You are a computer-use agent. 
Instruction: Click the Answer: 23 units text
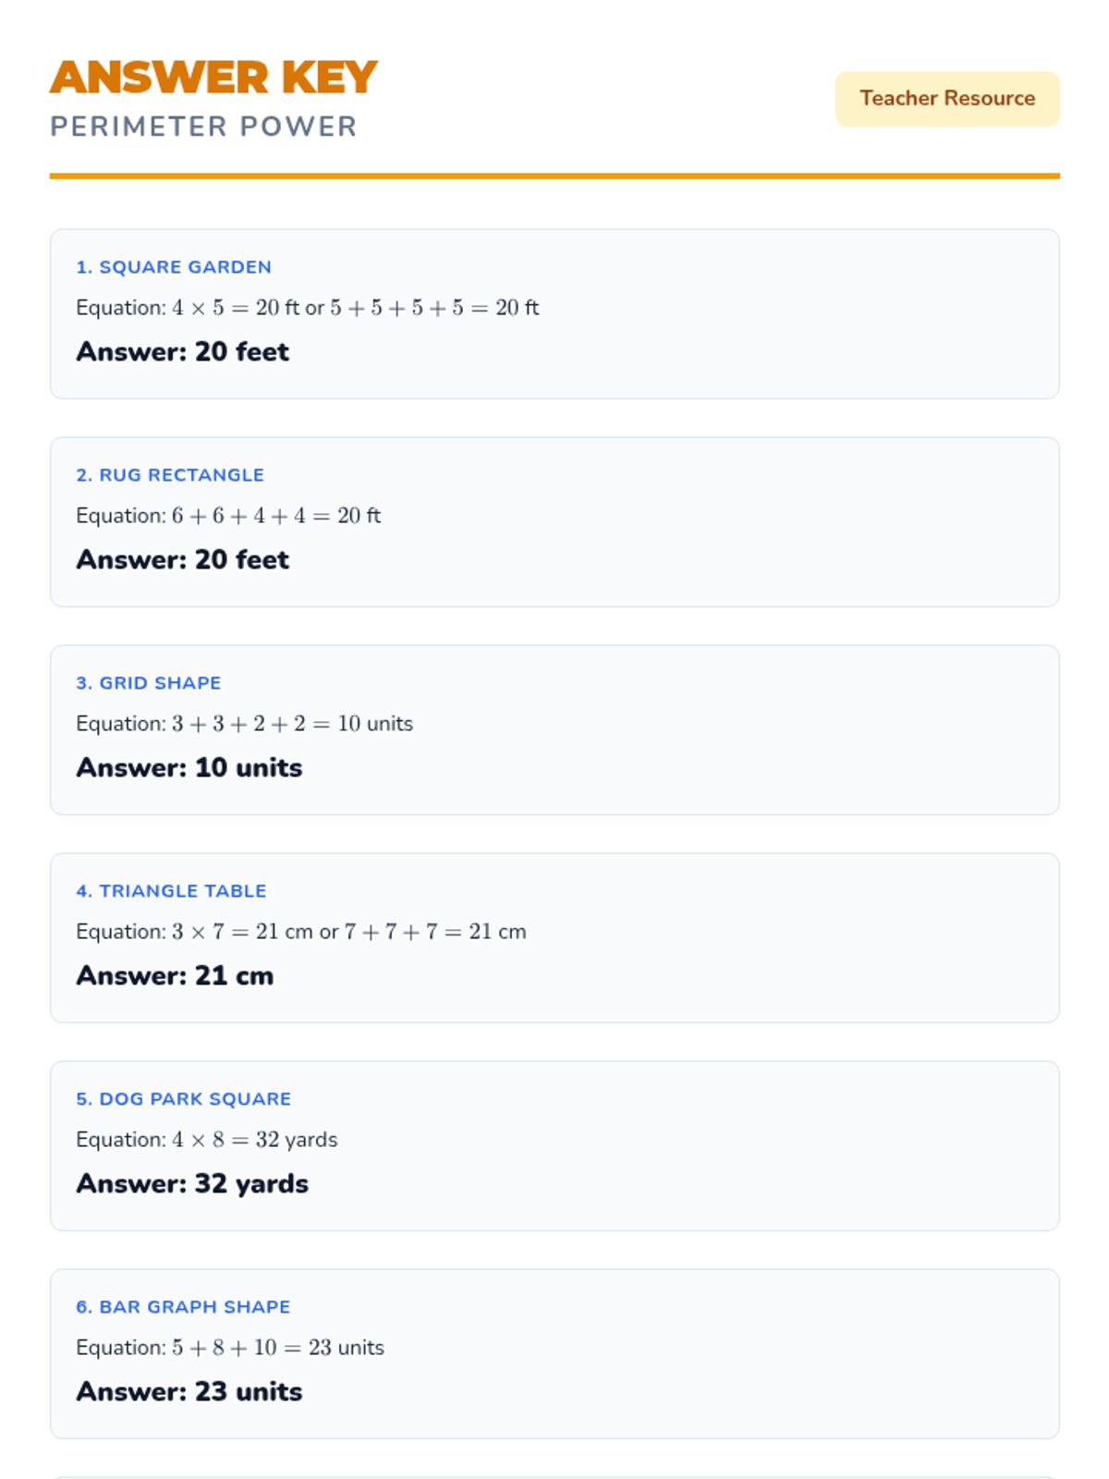pyautogui.click(x=189, y=1392)
